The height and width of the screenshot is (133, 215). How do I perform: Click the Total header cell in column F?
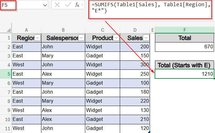coord(185,38)
